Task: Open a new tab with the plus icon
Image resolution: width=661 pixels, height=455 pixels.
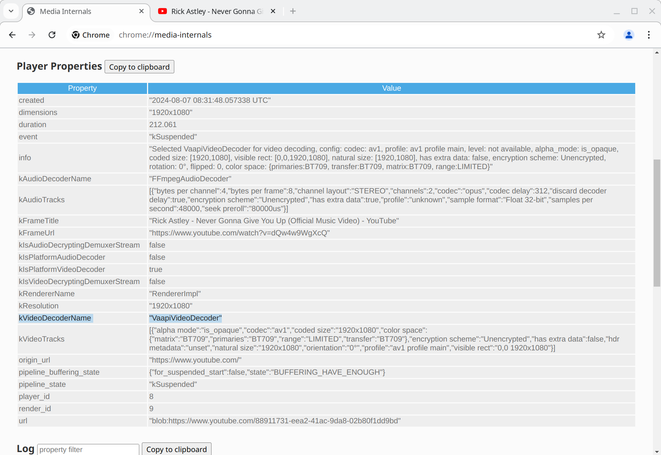Action: coord(293,11)
